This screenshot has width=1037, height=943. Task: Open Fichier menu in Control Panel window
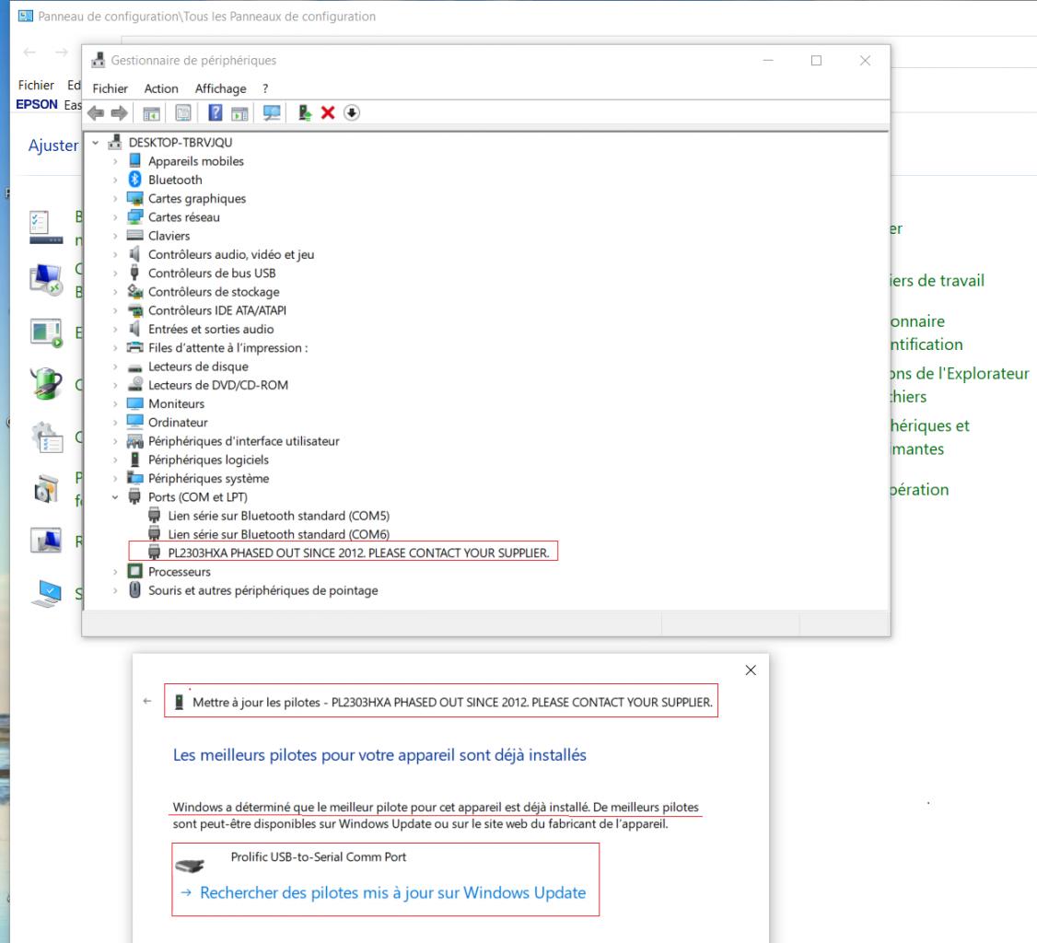tap(36, 85)
